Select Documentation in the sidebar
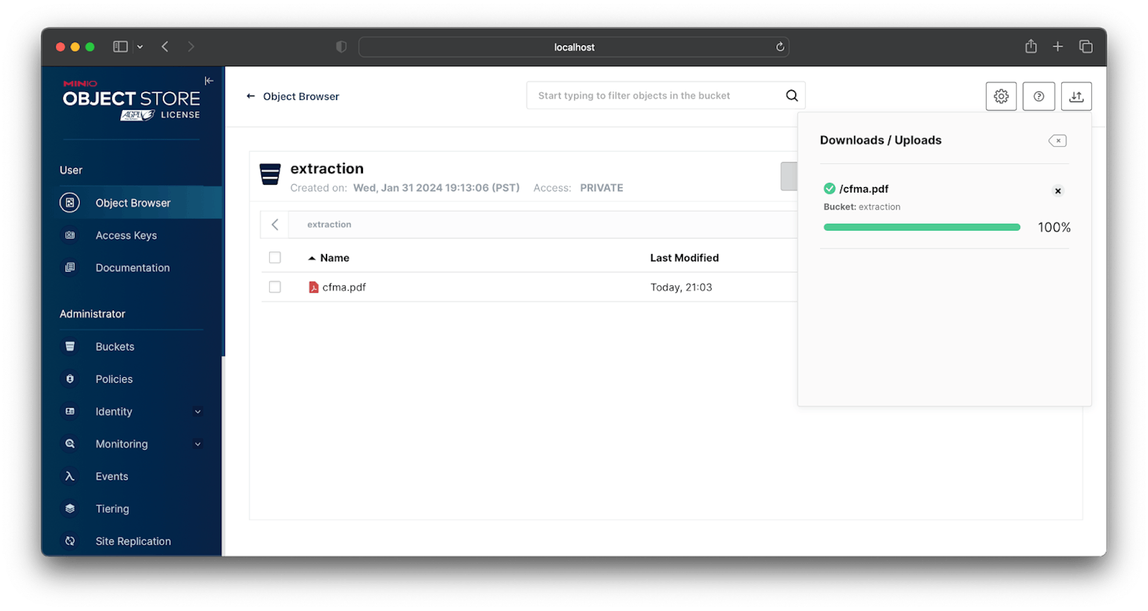 (x=132, y=267)
